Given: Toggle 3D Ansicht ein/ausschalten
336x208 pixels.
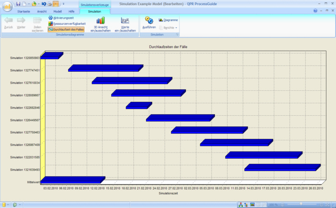Looking at the screenshot, I should (100, 24).
